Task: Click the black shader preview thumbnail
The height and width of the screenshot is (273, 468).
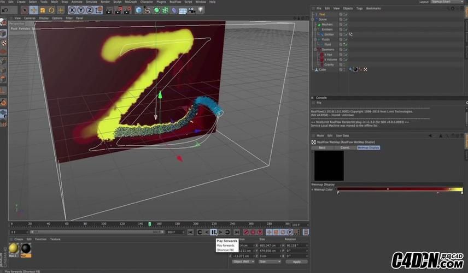Action: point(329,165)
